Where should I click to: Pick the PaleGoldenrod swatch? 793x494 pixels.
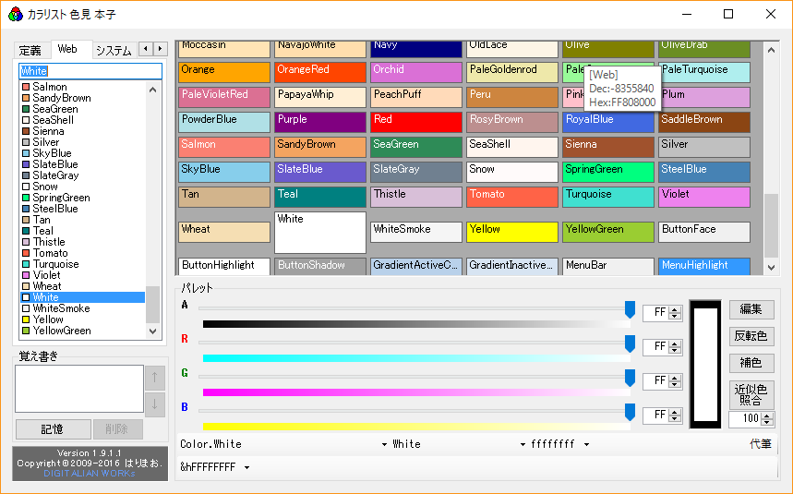click(x=512, y=72)
